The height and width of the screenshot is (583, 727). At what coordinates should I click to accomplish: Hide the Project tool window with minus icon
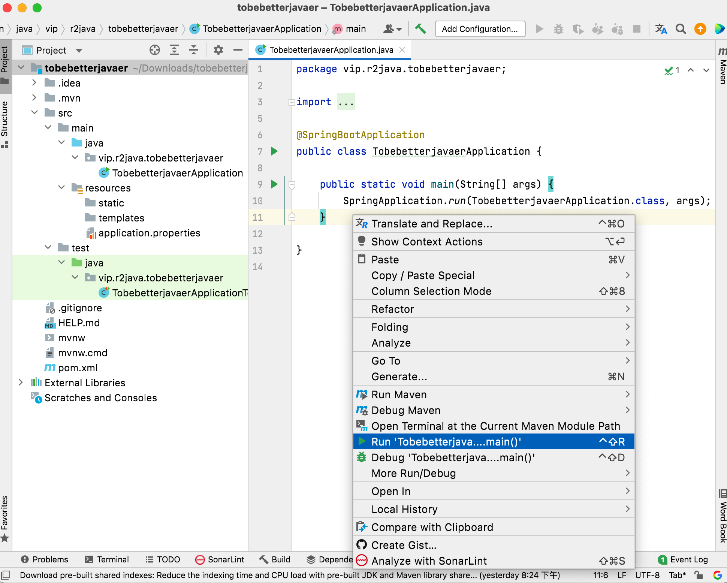[238, 50]
